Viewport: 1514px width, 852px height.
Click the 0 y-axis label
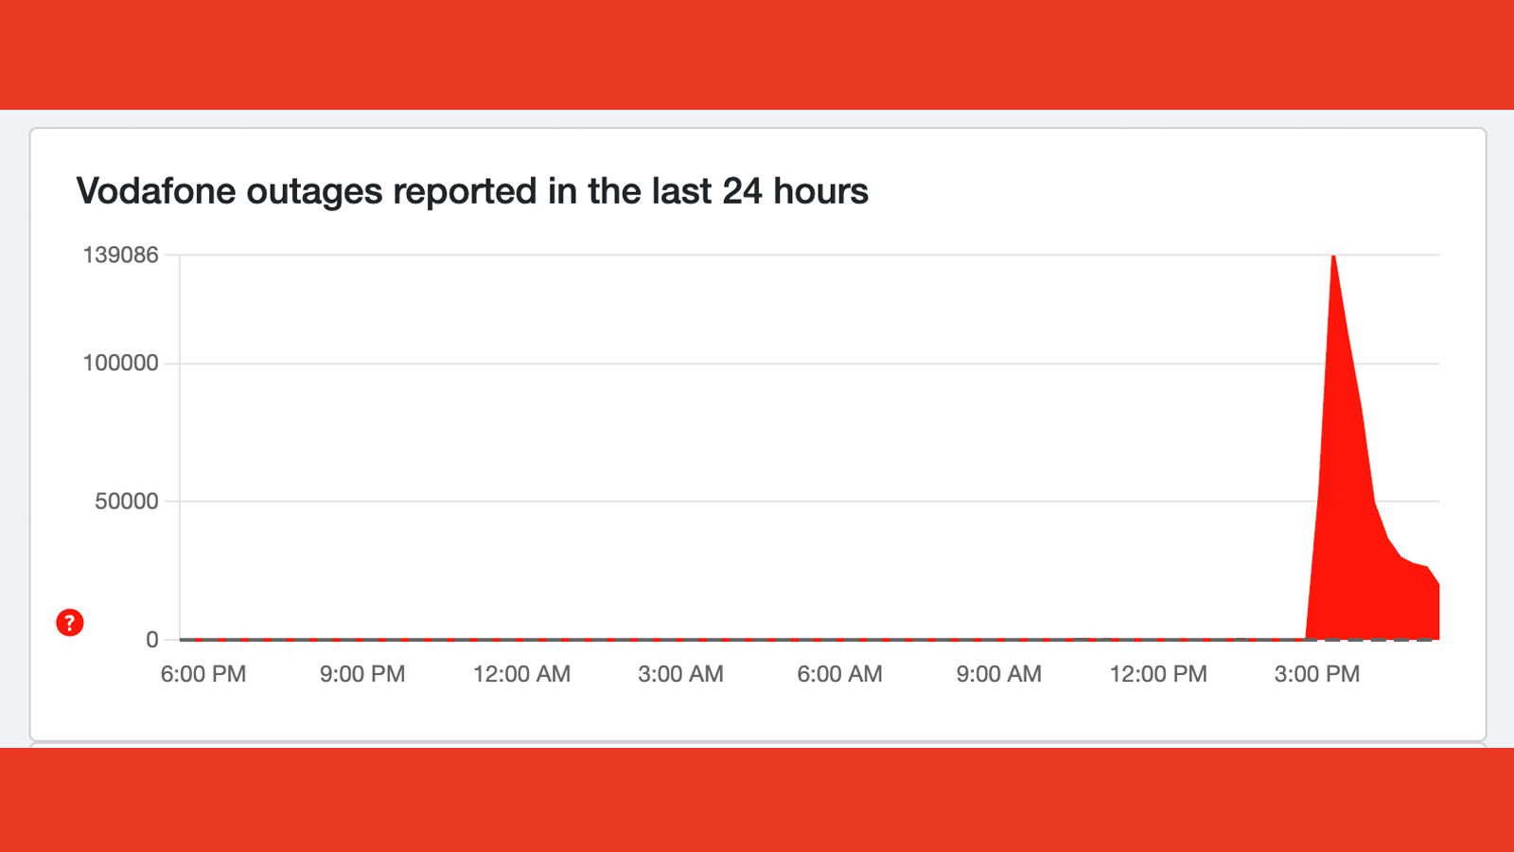152,640
